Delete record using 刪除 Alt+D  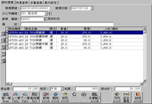pyautogui.click(x=55, y=98)
